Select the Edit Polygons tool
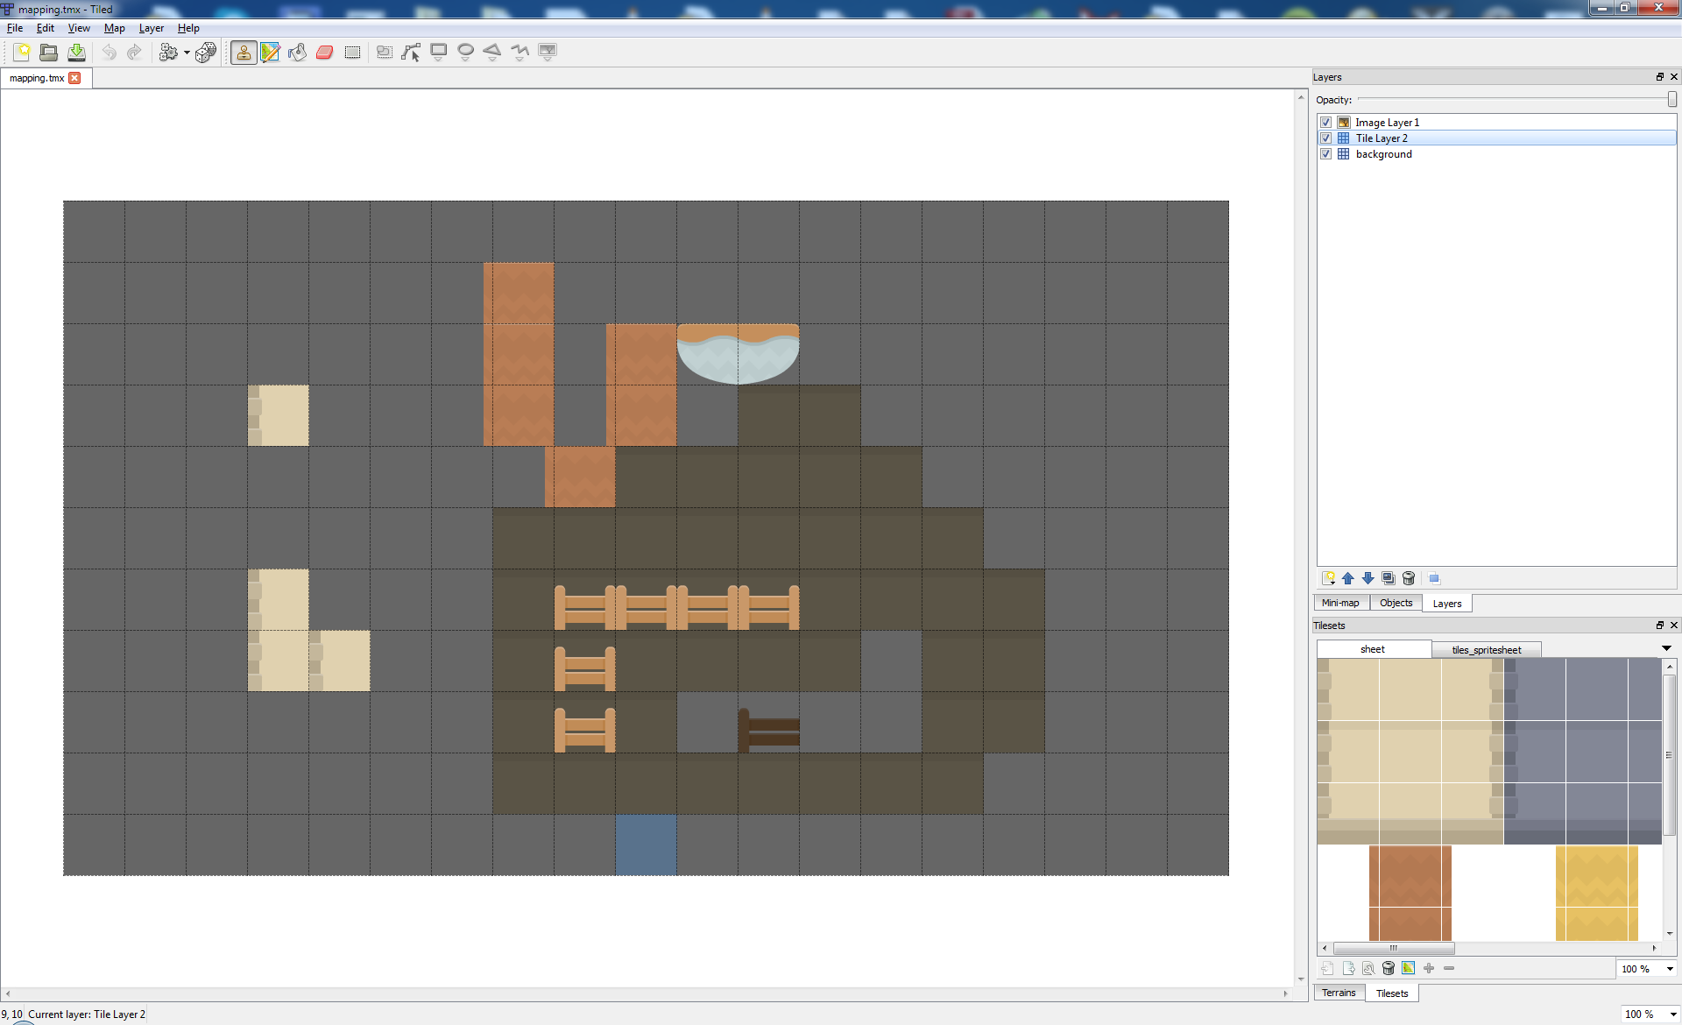 pyautogui.click(x=411, y=53)
